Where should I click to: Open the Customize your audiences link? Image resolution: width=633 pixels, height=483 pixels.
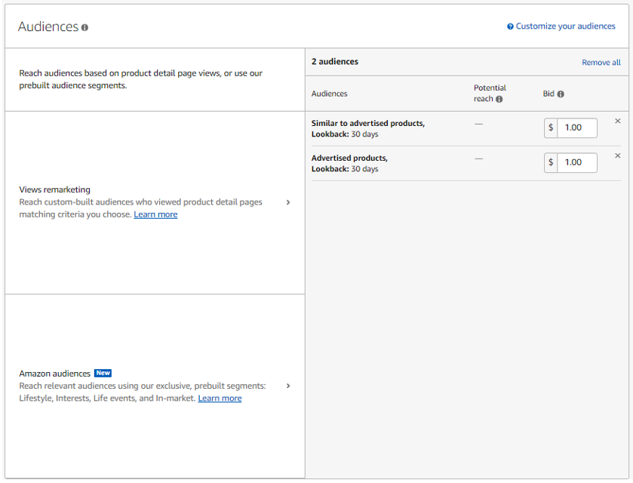point(565,26)
